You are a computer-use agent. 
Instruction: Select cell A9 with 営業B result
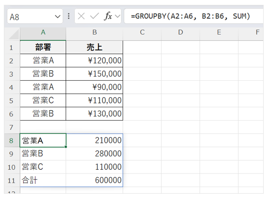click(x=43, y=154)
